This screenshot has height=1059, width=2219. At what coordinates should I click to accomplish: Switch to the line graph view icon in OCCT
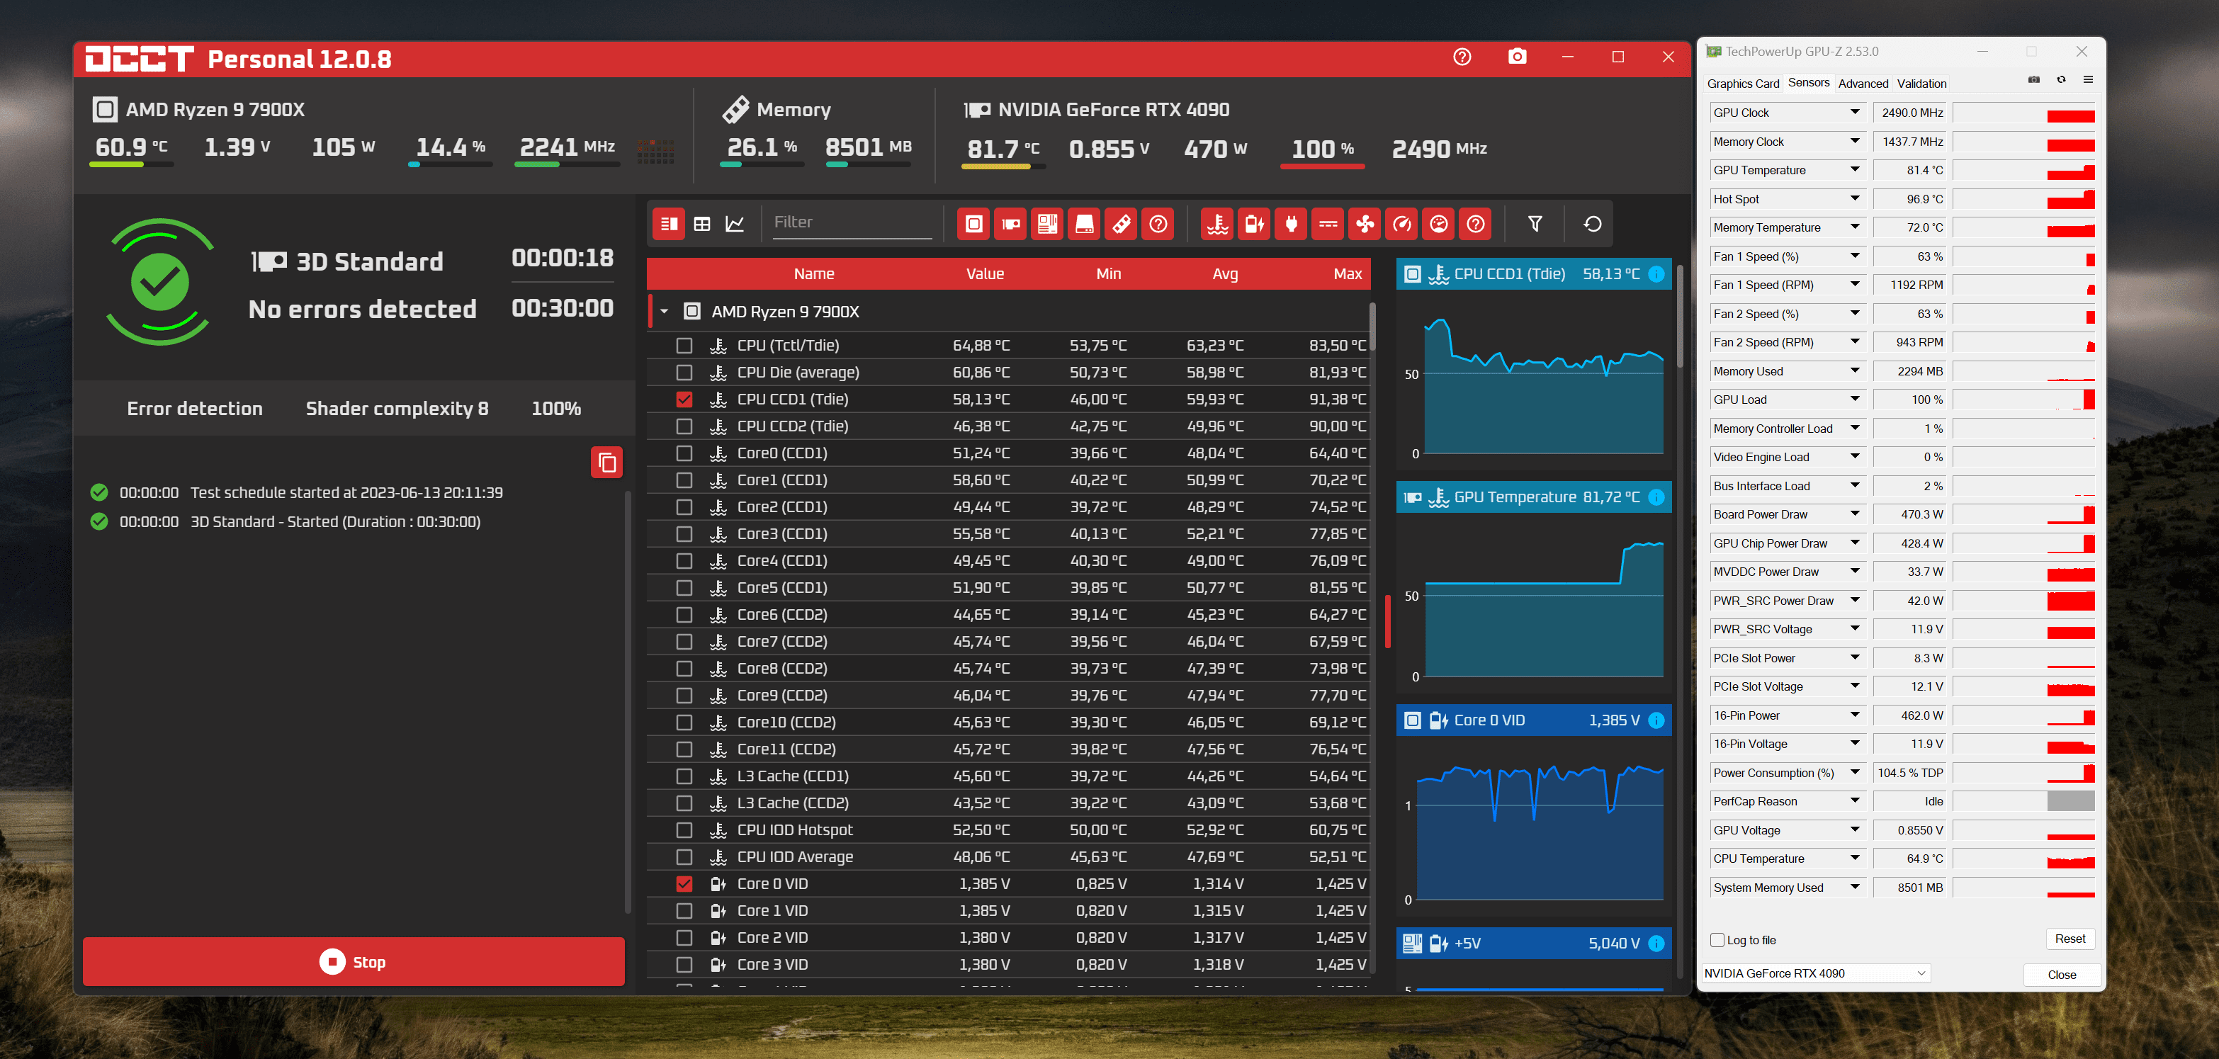[x=735, y=224]
